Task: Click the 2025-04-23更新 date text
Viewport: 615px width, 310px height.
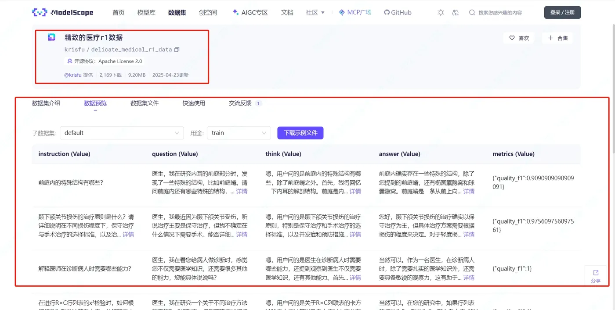Action: click(x=170, y=75)
